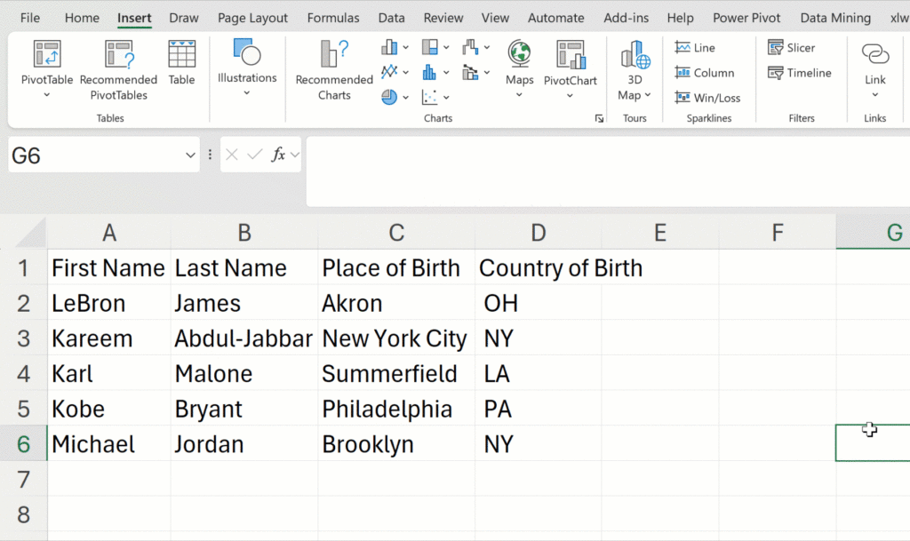Open the PivotTable dropdown
The image size is (910, 541).
(x=47, y=95)
